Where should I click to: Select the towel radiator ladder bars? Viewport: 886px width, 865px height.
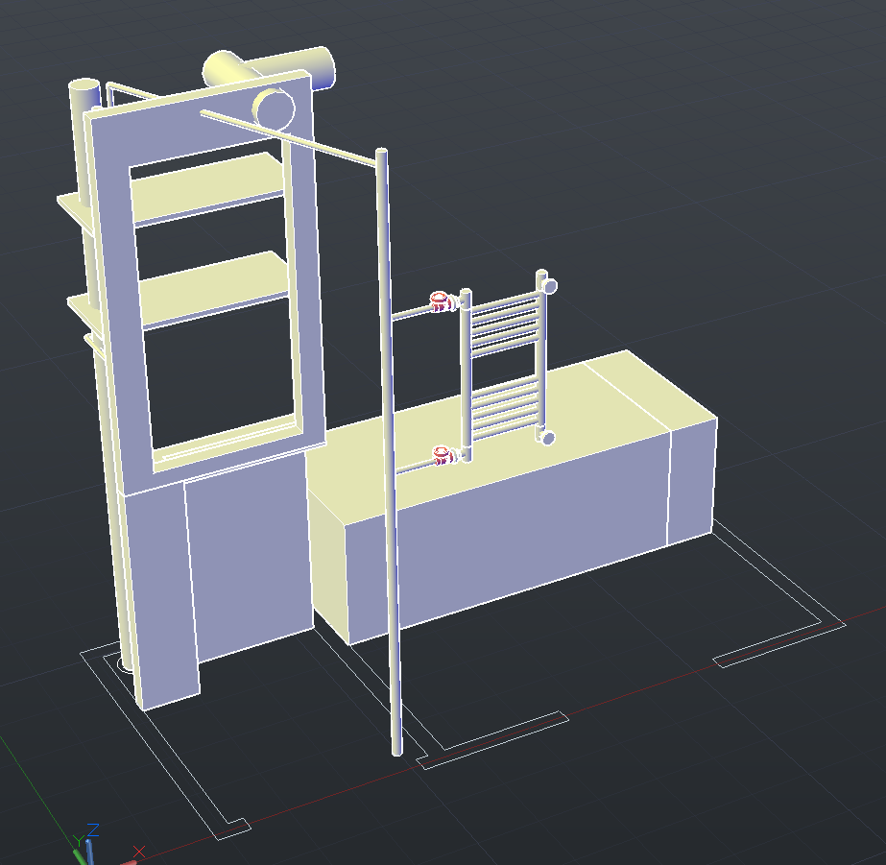click(x=505, y=365)
